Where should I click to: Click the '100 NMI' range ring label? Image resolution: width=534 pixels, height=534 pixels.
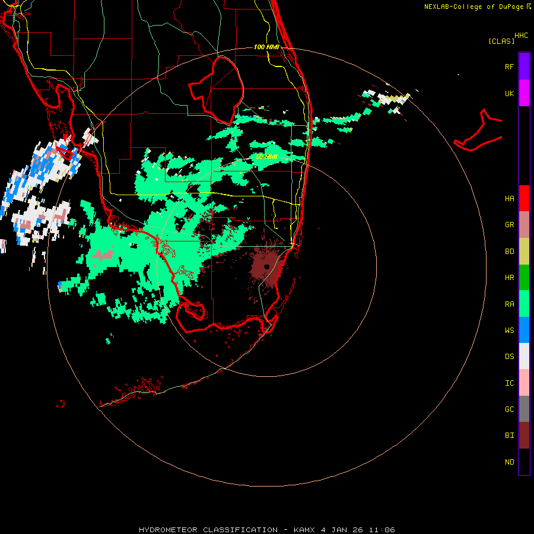tap(266, 47)
